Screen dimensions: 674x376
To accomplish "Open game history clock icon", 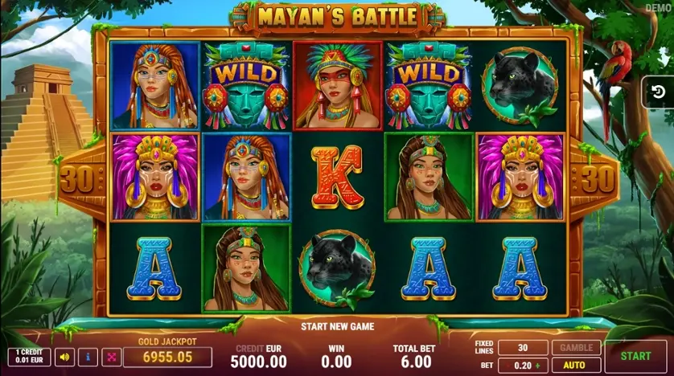I will point(658,92).
